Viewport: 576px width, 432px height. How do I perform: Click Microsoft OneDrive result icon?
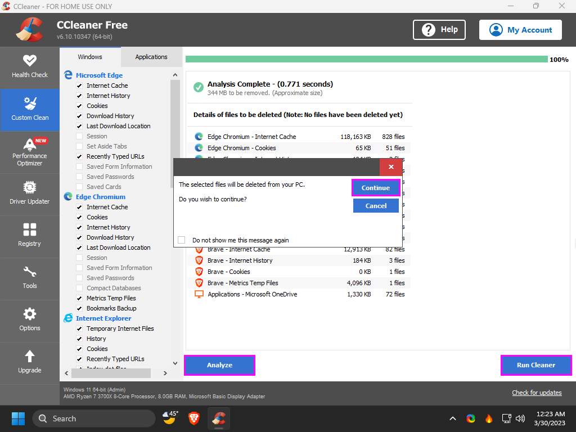pos(199,294)
